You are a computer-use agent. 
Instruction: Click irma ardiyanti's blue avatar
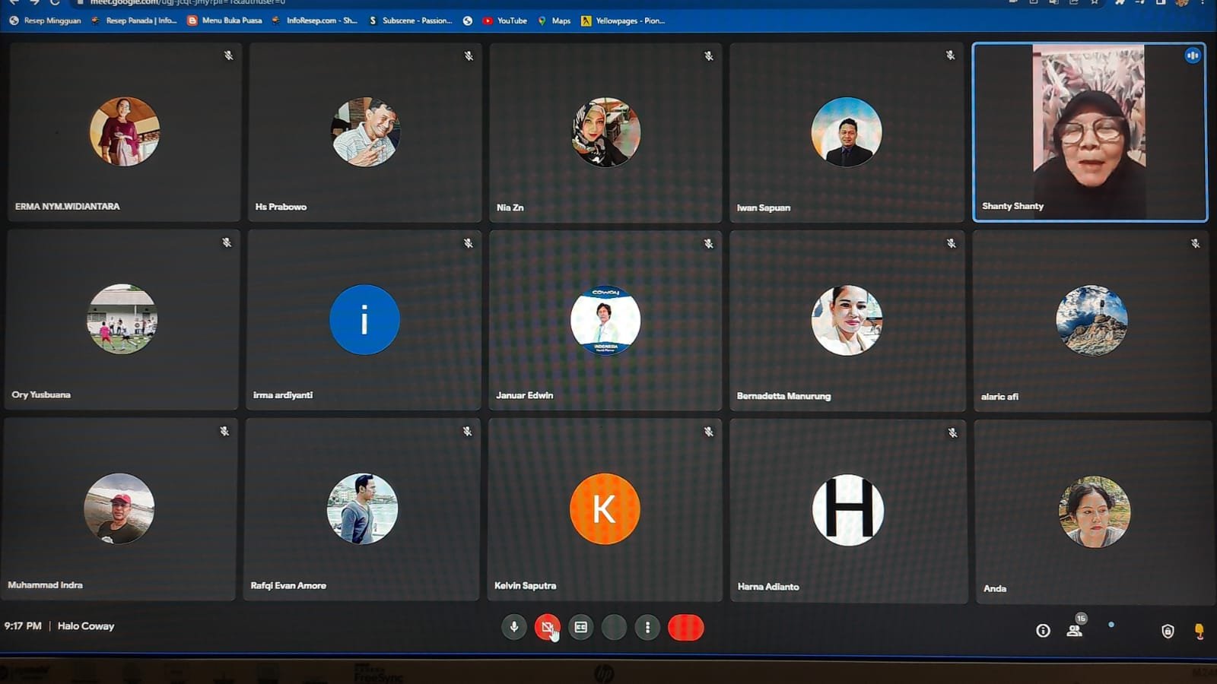pos(364,320)
